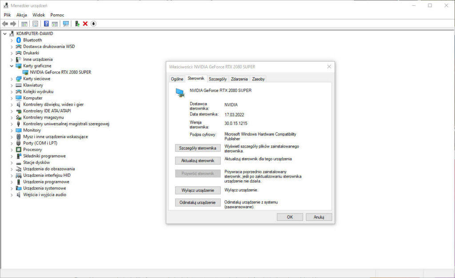Open the Pomoc menu
The width and height of the screenshot is (455, 278).
coord(57,15)
